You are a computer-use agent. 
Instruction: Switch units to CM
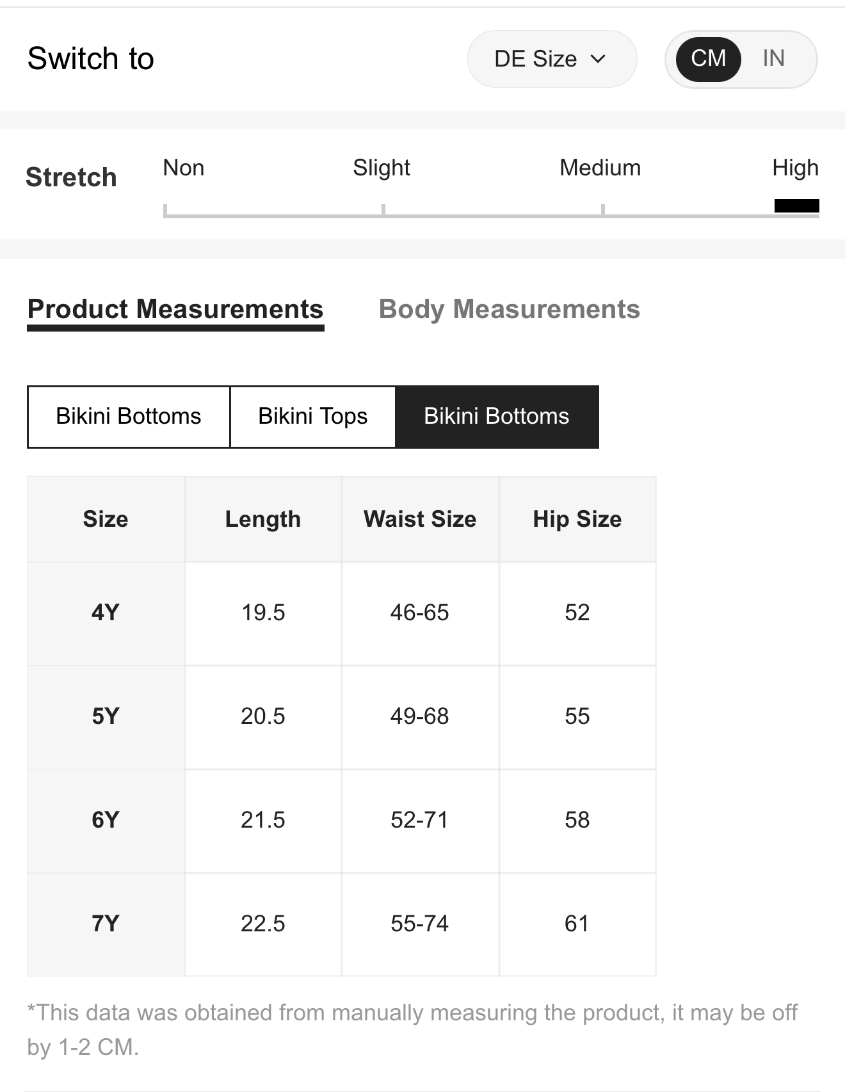tap(709, 59)
